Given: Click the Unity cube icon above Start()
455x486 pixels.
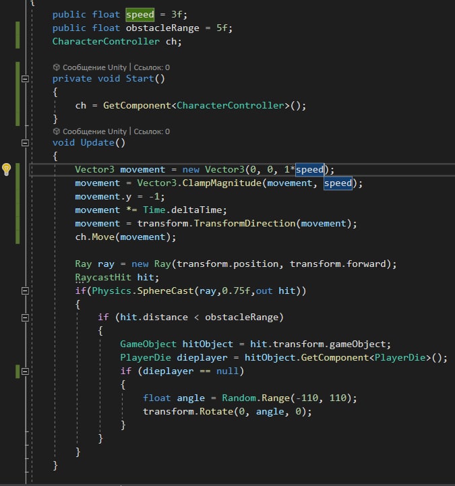Looking at the screenshot, I should coord(57,67).
